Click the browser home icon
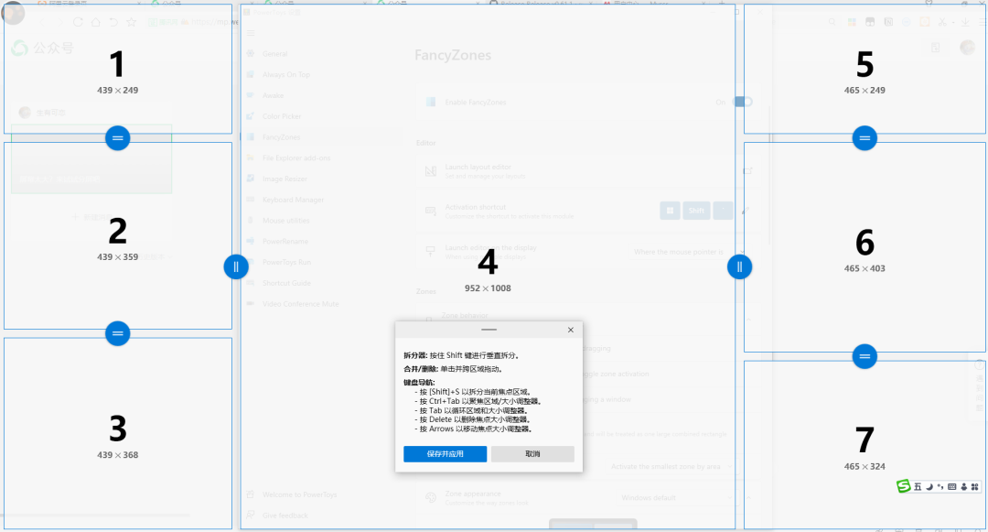 point(95,22)
